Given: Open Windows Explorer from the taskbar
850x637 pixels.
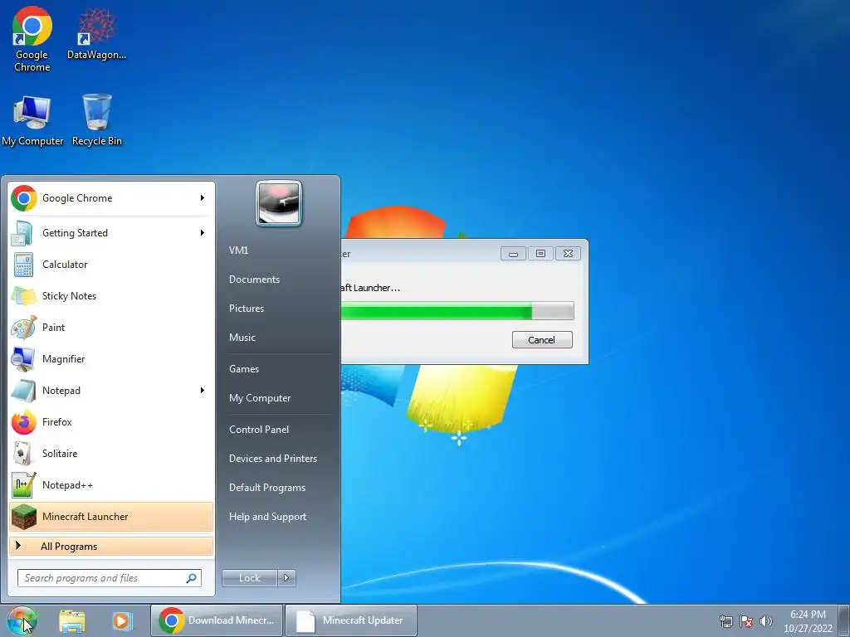Looking at the screenshot, I should (x=72, y=621).
